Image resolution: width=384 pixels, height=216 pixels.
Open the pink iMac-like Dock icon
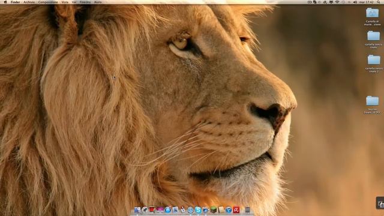(x=160, y=210)
